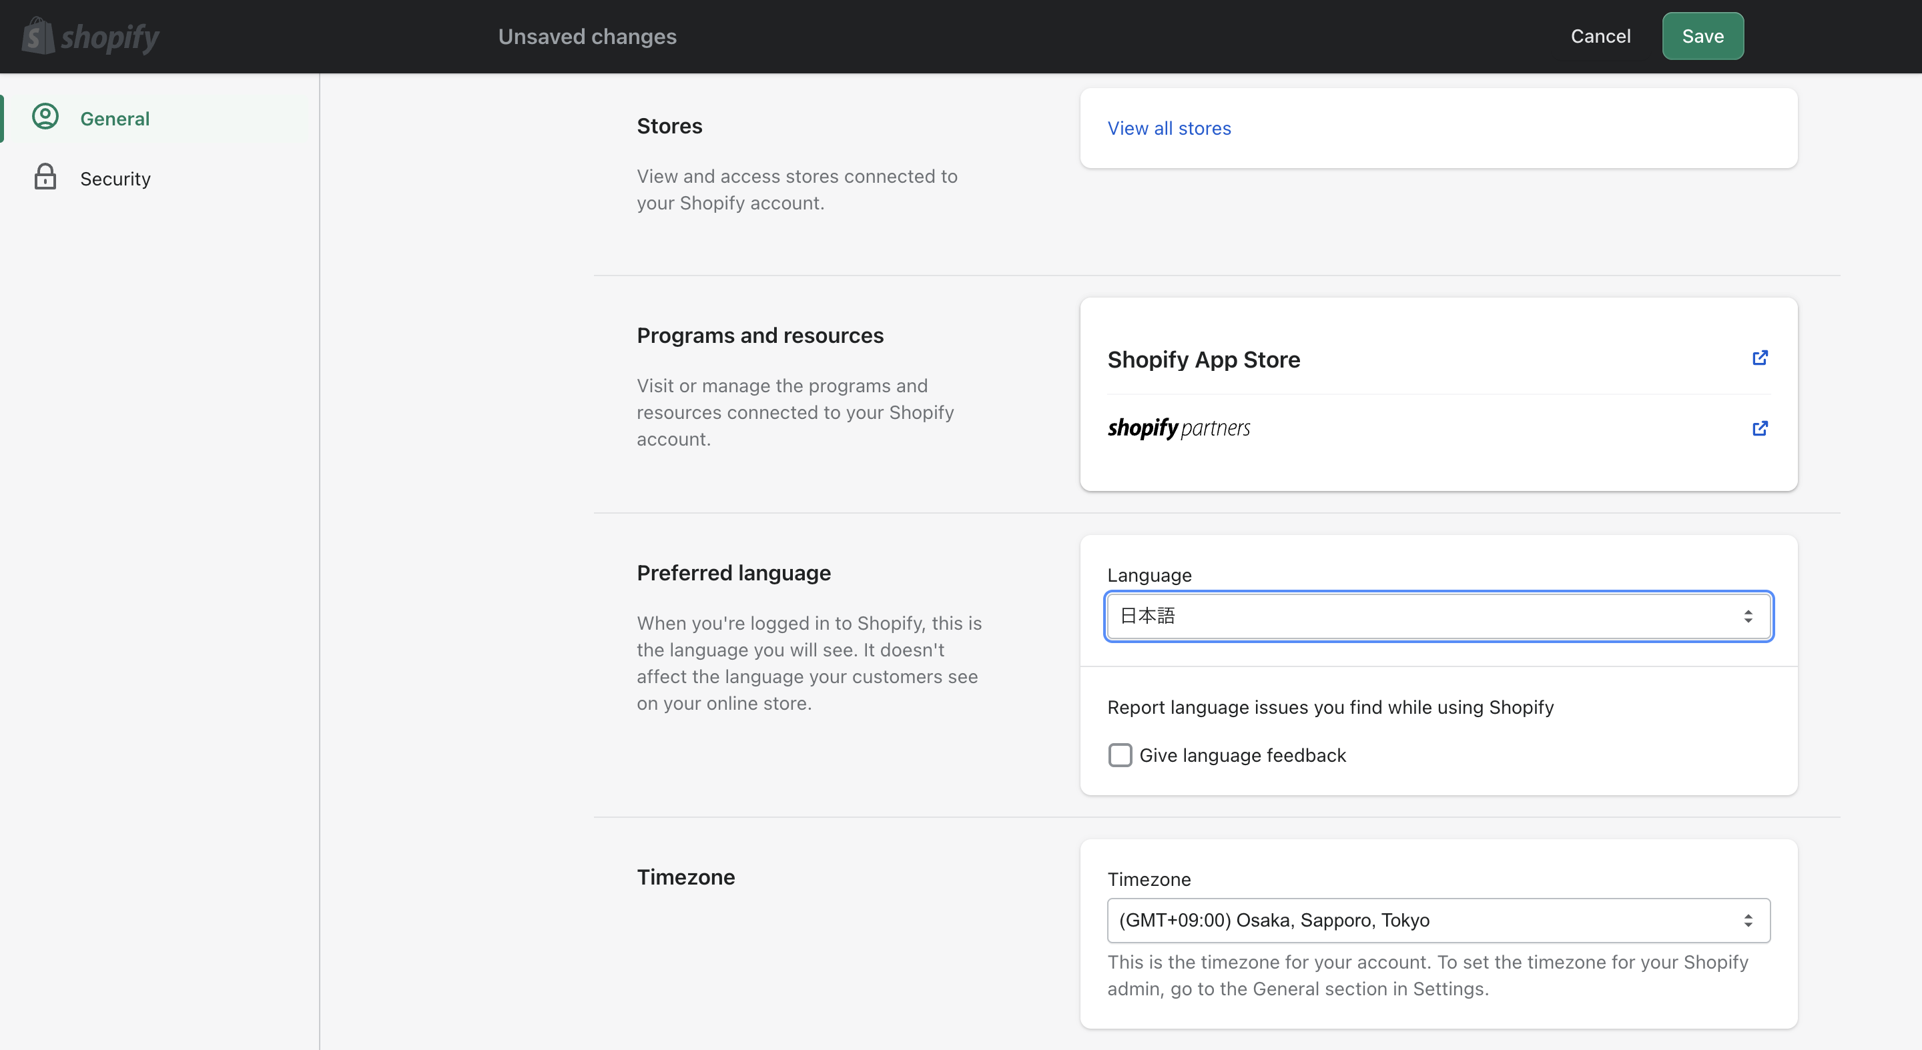The height and width of the screenshot is (1050, 1922).
Task: Click the Shopify bag logo icon
Action: click(x=37, y=36)
